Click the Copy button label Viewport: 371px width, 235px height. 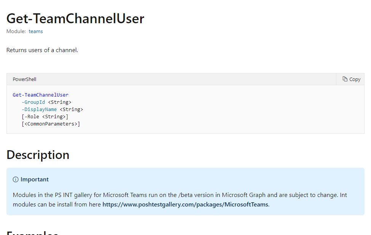(x=355, y=79)
